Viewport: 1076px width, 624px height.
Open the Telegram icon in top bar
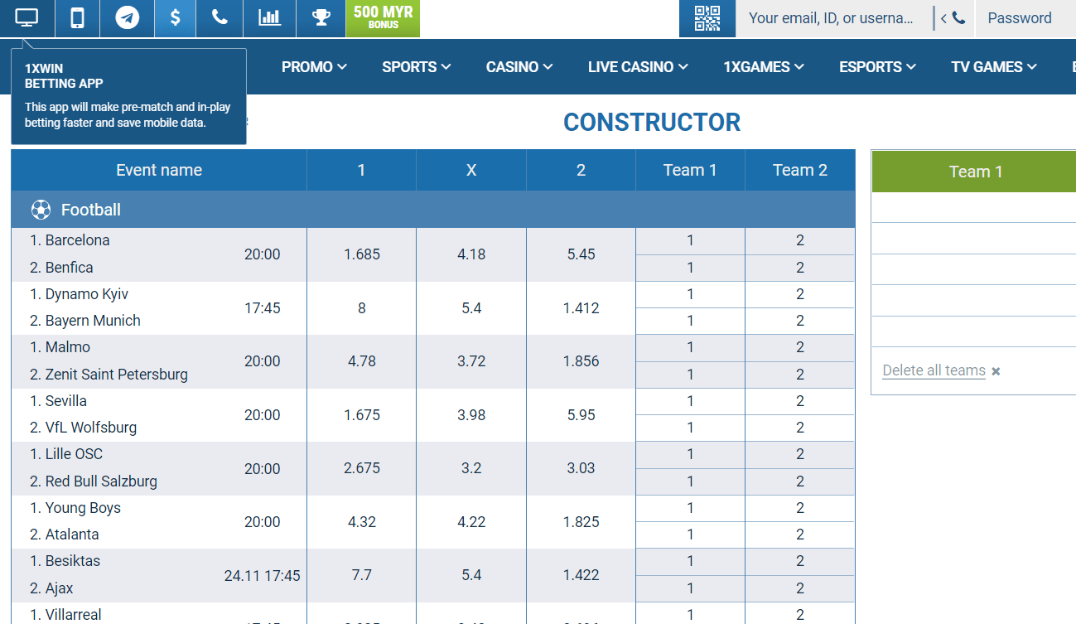128,18
